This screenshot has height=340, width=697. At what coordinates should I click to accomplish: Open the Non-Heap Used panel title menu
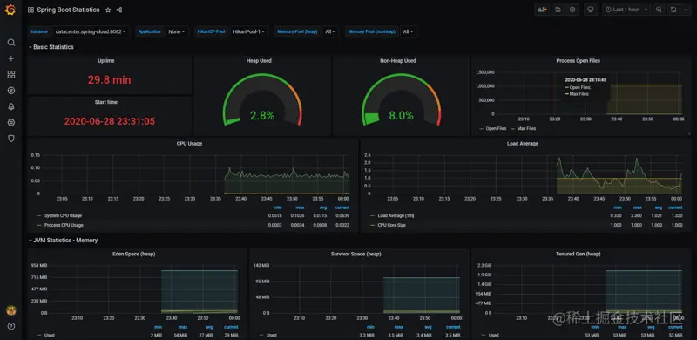point(398,60)
